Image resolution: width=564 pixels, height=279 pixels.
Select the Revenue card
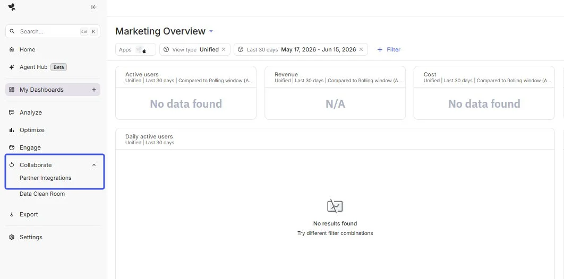pyautogui.click(x=335, y=93)
